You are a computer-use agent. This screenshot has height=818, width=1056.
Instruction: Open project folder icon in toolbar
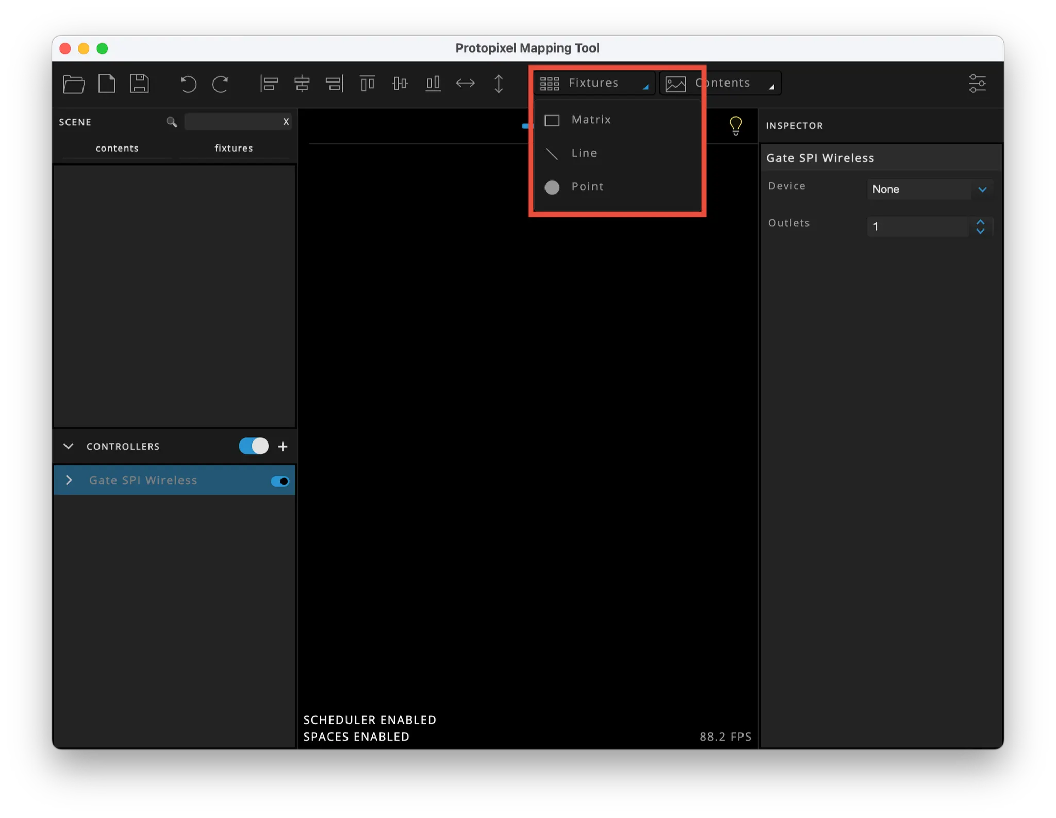pos(74,84)
